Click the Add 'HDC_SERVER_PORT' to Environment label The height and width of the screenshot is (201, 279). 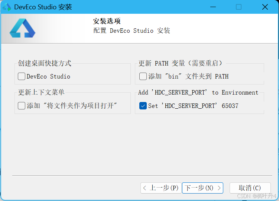coord(198,92)
